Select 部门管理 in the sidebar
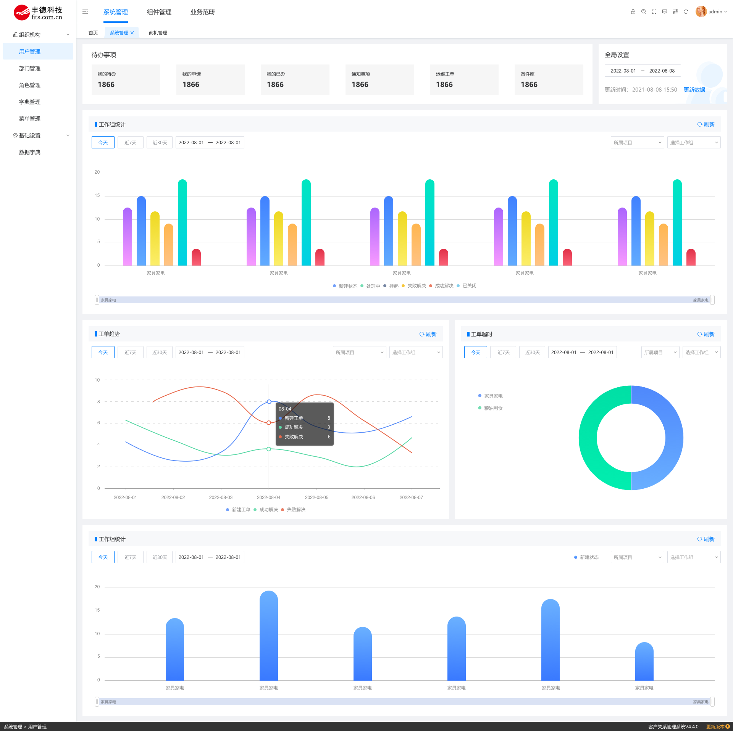 pos(38,68)
